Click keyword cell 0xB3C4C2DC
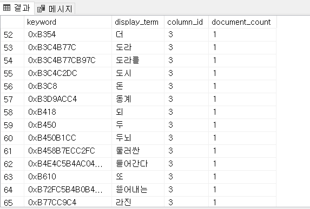Image resolution: width=310 pixels, height=209 pixels. click(68, 73)
